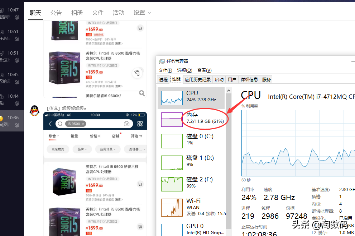Click mute bell icon on 10:44 chat

[17, 103]
